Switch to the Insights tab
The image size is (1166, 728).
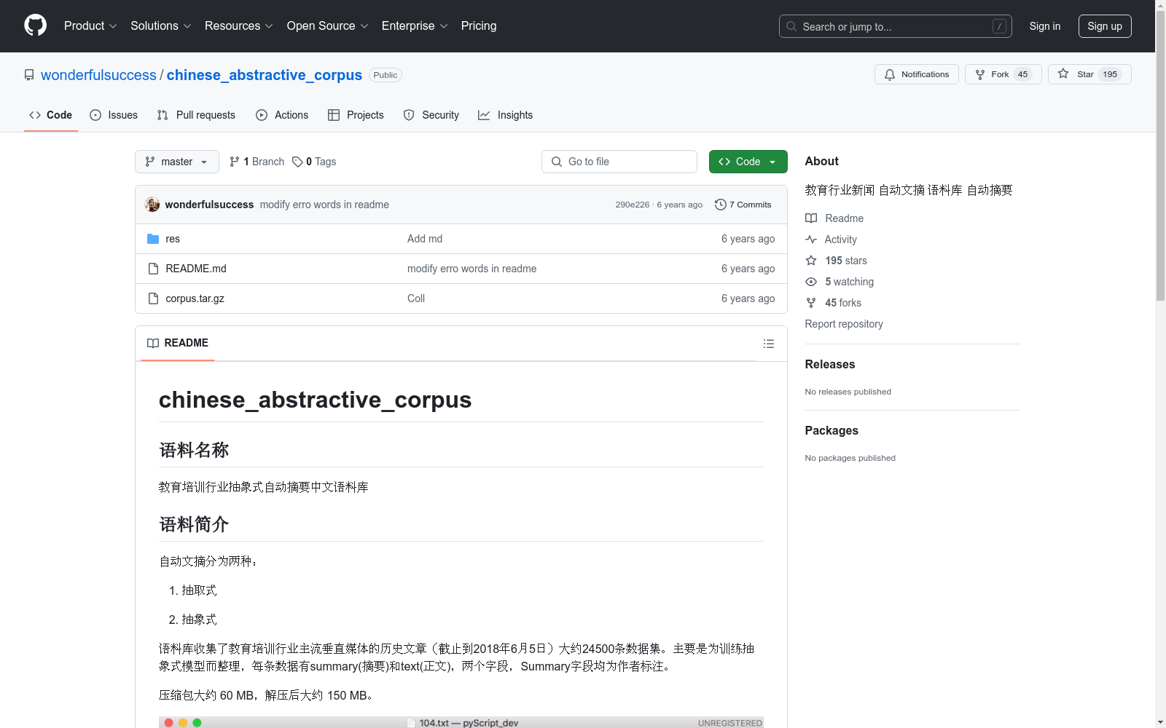(505, 115)
